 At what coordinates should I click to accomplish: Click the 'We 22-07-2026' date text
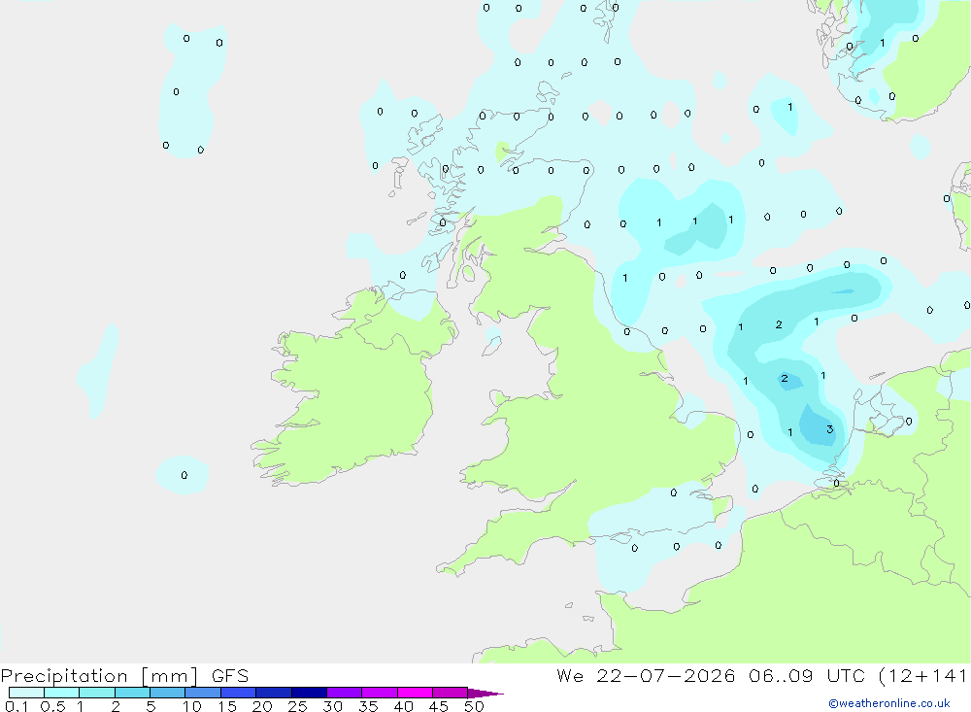click(x=646, y=675)
